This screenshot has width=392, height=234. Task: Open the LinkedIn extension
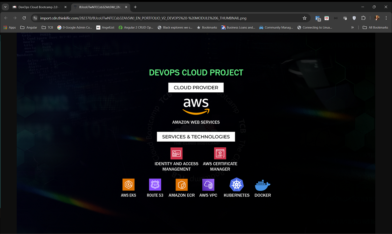coord(317,18)
